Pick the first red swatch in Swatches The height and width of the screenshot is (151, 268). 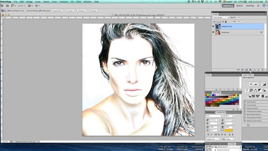pyautogui.click(x=206, y=95)
